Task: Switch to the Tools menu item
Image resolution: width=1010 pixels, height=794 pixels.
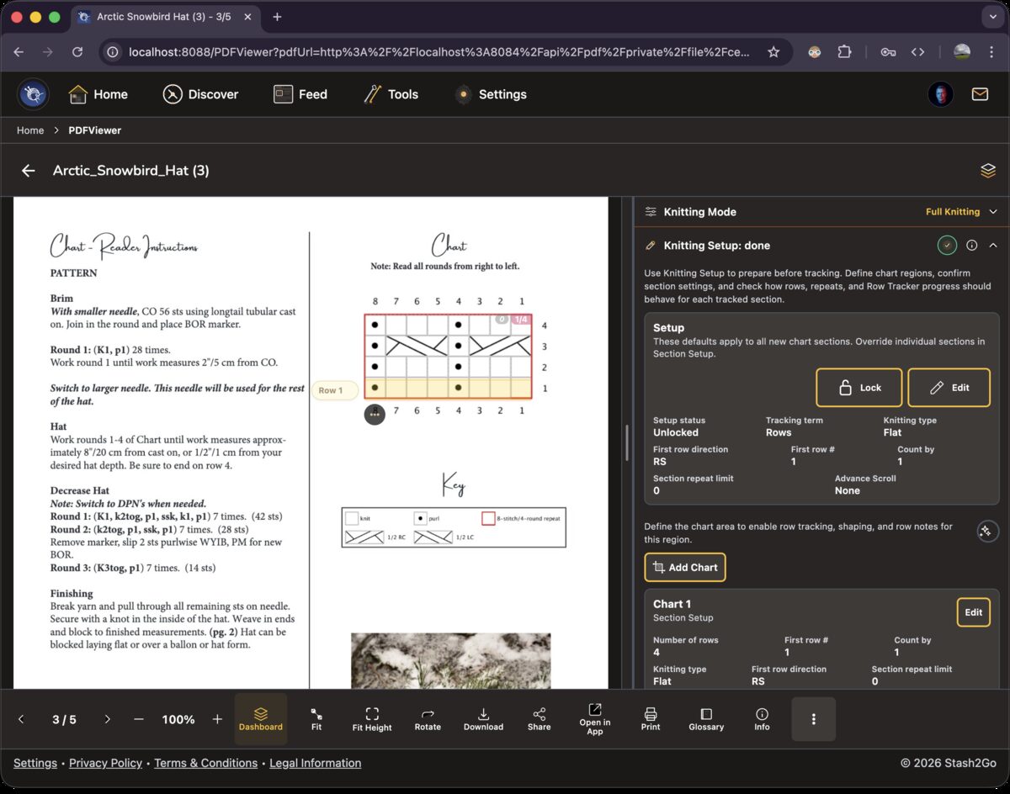Action: coord(391,94)
